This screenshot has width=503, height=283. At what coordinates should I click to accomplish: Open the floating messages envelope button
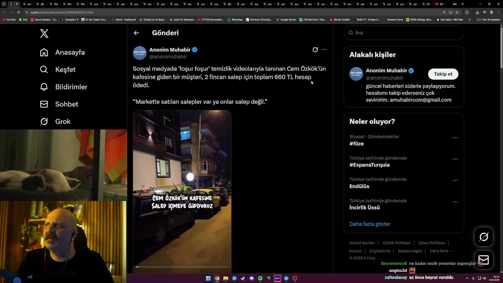(x=484, y=260)
